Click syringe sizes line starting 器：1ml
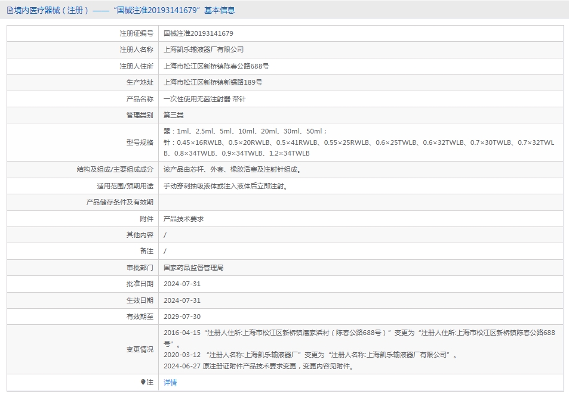Screen dimensions: 569x394 pyautogui.click(x=245, y=131)
